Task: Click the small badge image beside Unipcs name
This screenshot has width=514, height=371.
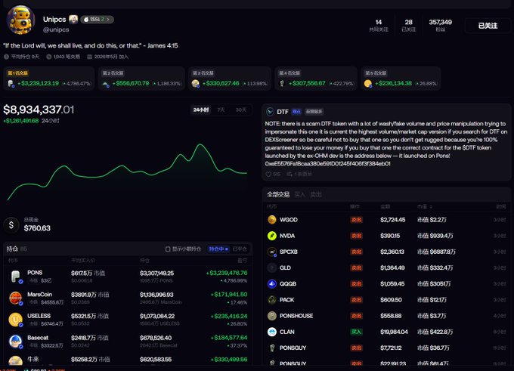Action: [73, 20]
